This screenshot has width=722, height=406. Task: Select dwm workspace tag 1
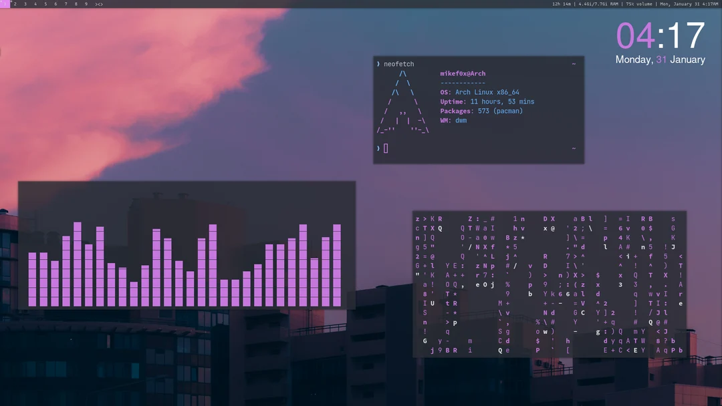point(5,4)
